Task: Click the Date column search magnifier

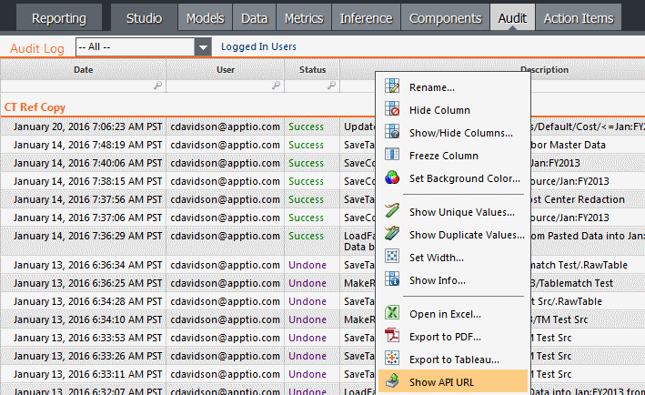Action: tap(158, 86)
